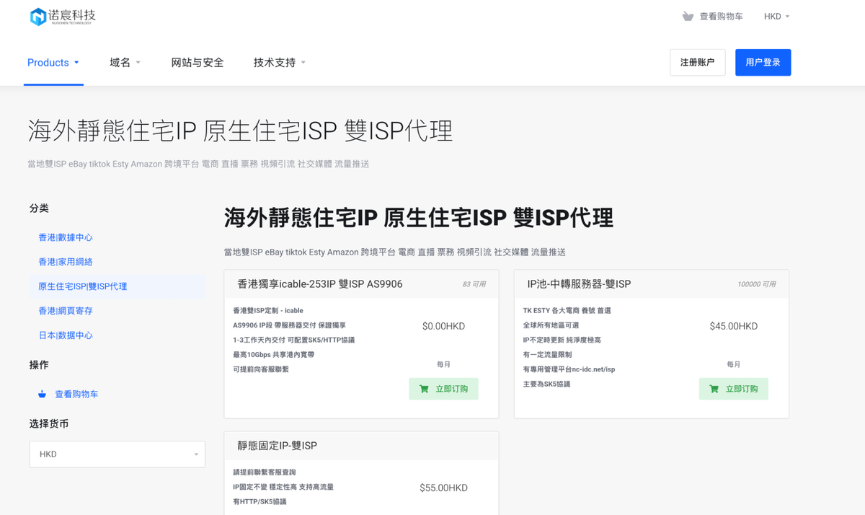Open the 选择货币 HKD combo box
This screenshot has width=865, height=515.
(x=117, y=454)
